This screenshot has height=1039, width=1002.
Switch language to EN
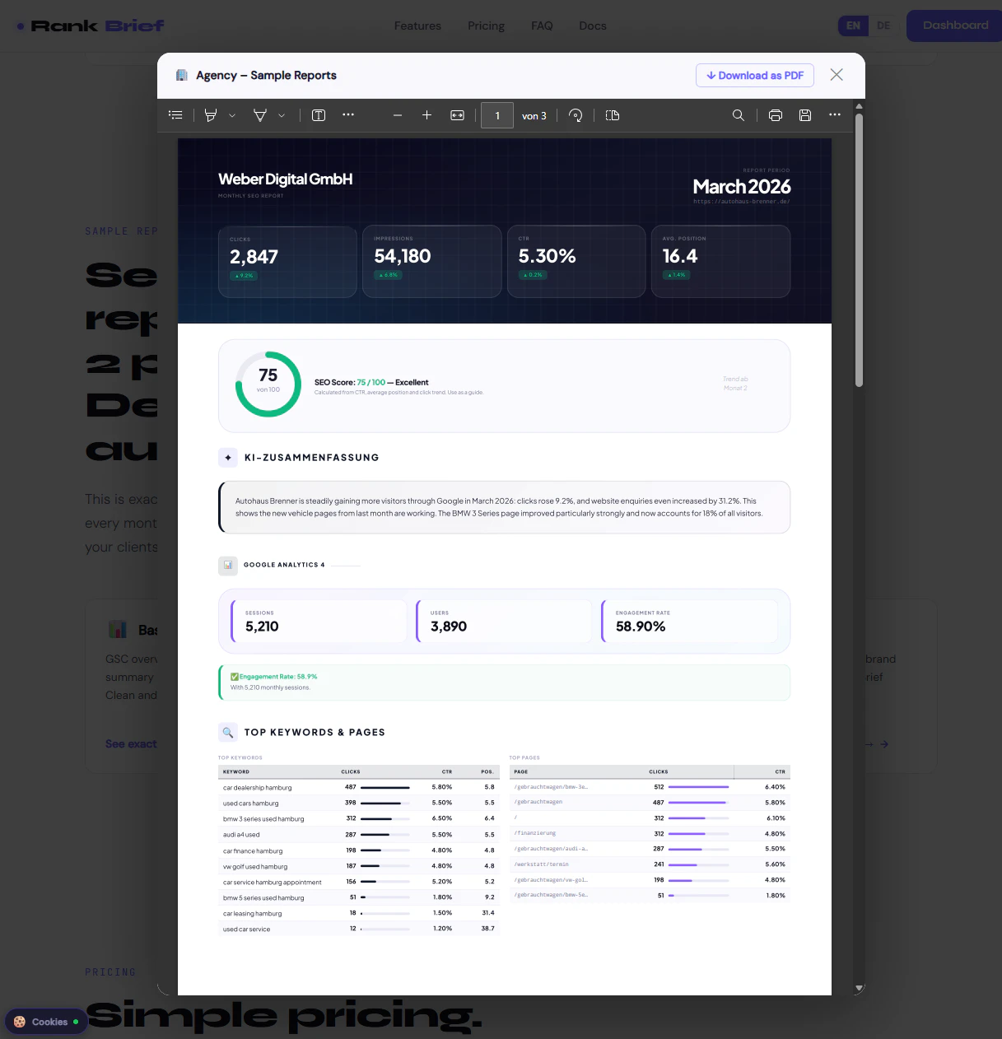[853, 26]
